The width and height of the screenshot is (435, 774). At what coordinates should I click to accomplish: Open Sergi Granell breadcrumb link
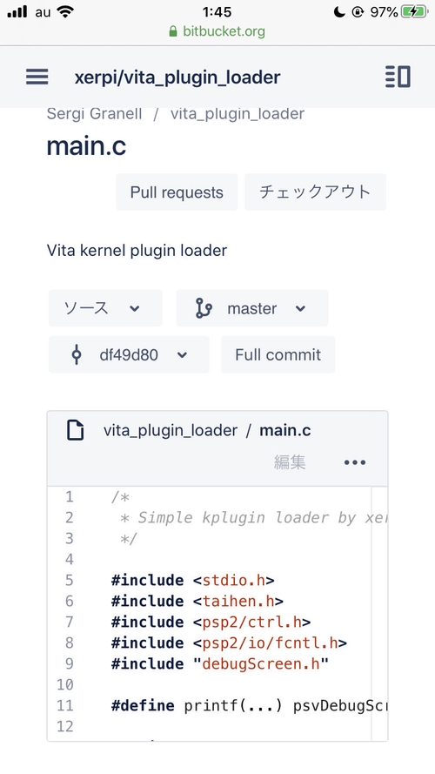pos(94,114)
